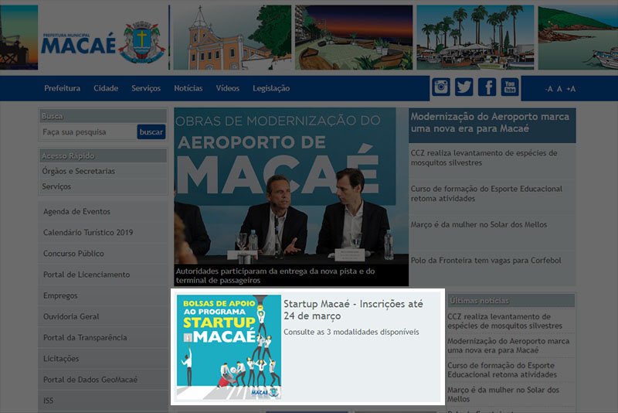Open Calendário Turístico 2019
Viewport: 618px width, 413px height.
(88, 233)
